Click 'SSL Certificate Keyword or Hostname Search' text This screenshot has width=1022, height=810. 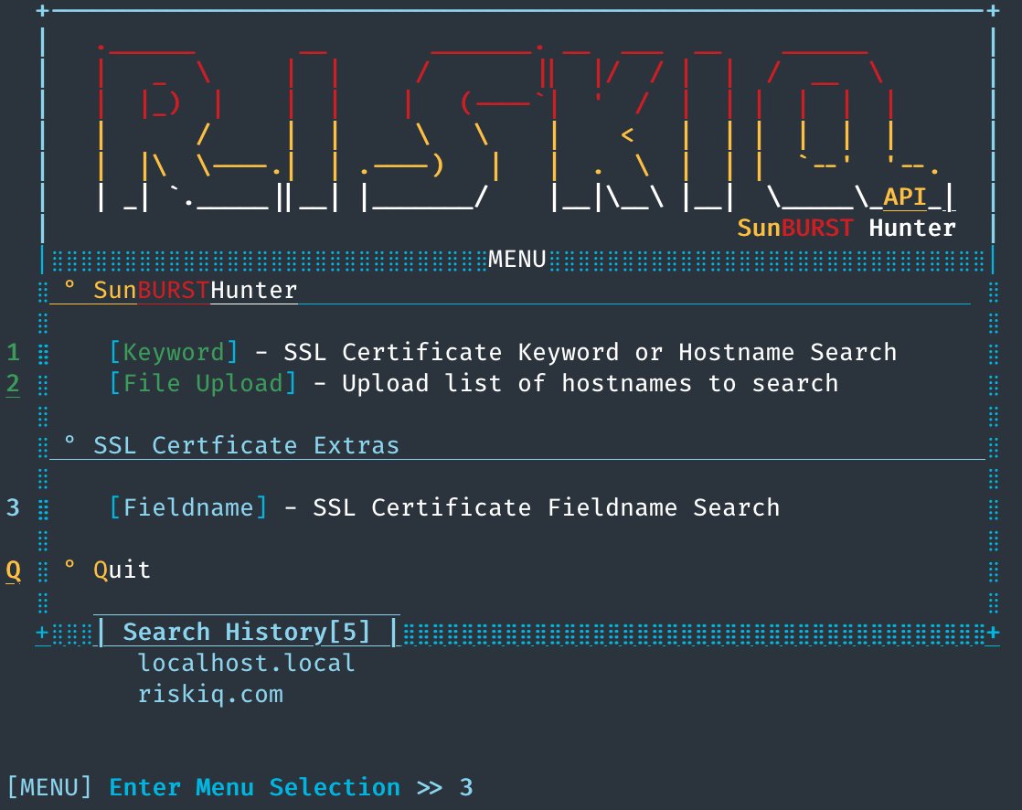tap(590, 353)
